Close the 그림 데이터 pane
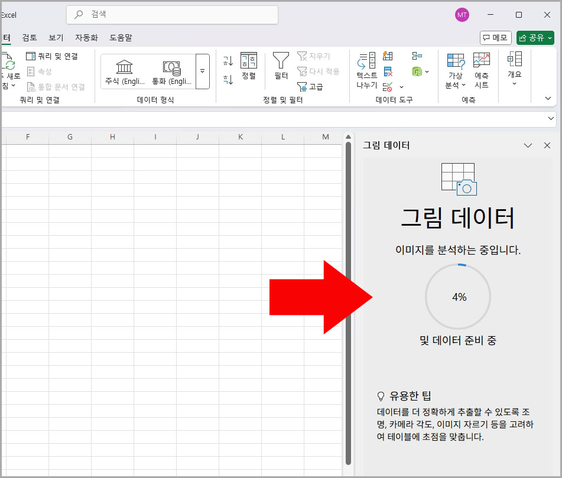 [x=547, y=145]
